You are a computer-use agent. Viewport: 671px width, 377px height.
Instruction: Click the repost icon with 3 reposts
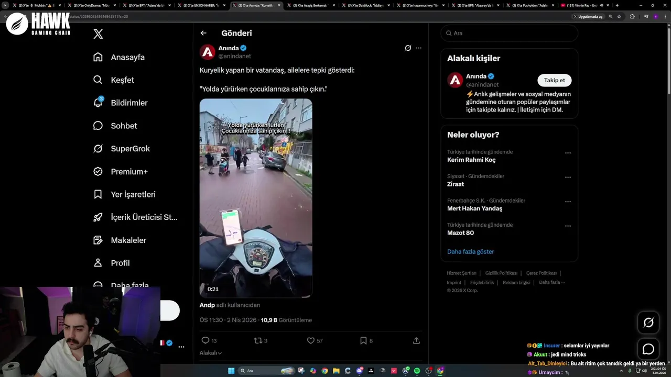point(261,340)
